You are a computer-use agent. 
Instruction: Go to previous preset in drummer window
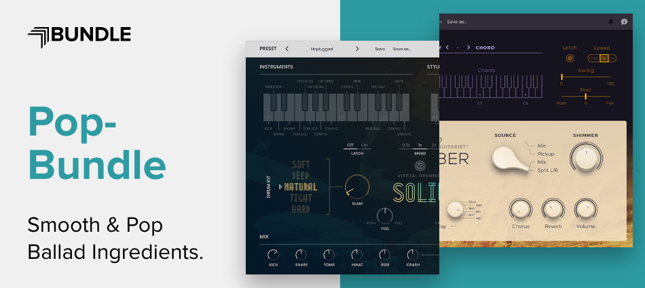287,49
